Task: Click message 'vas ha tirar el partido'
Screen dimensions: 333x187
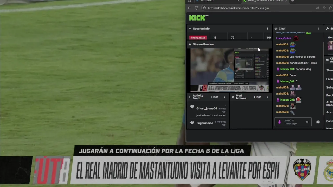Action: [302, 57]
